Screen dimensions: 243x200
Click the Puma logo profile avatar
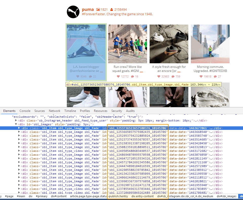click(73, 12)
